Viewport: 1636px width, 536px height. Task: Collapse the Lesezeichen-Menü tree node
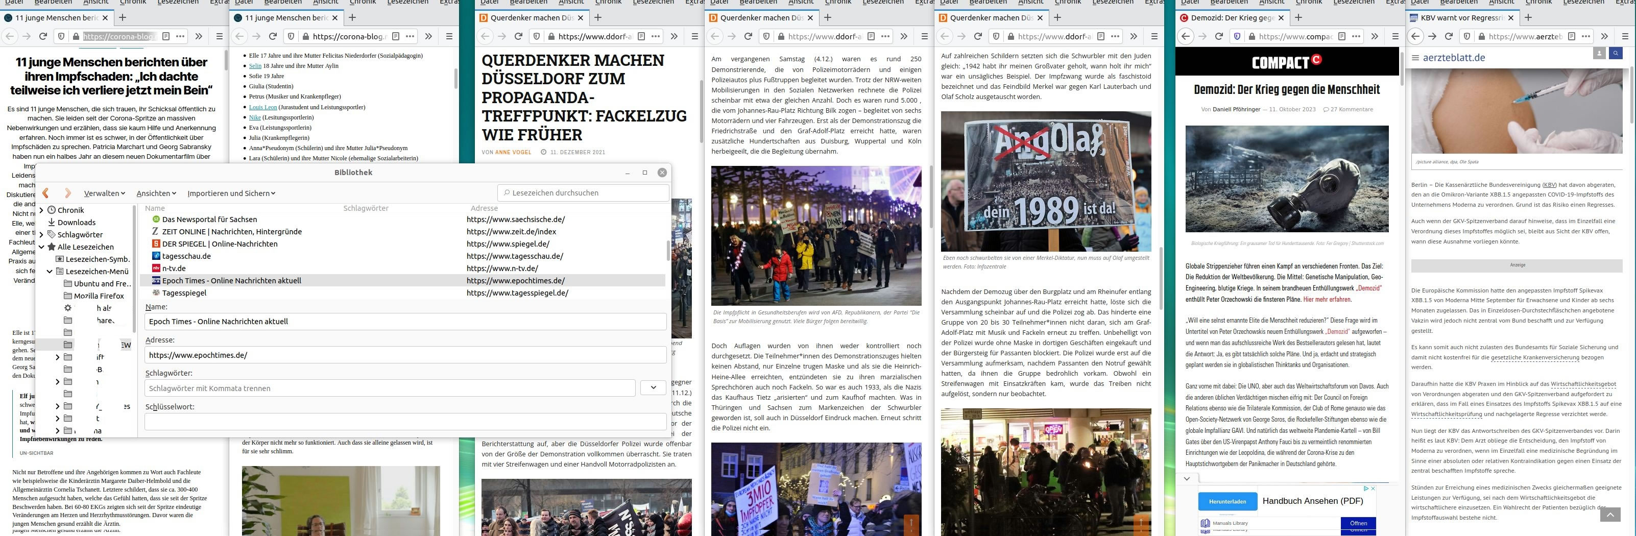tap(50, 271)
